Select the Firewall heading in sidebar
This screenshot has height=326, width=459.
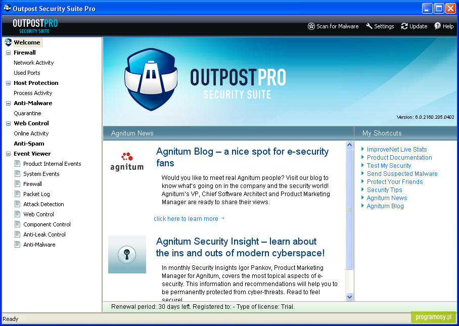25,53
